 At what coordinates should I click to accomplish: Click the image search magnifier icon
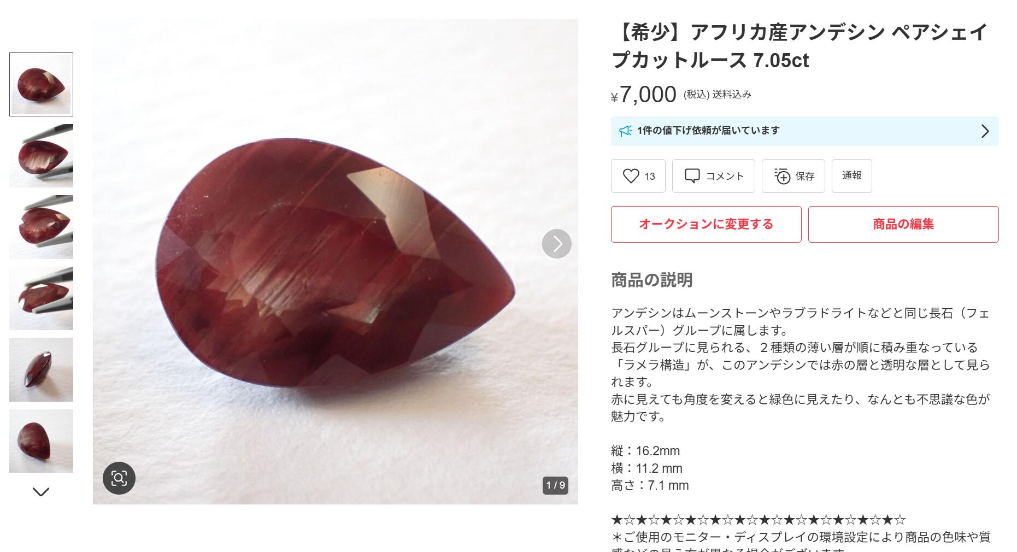[119, 478]
